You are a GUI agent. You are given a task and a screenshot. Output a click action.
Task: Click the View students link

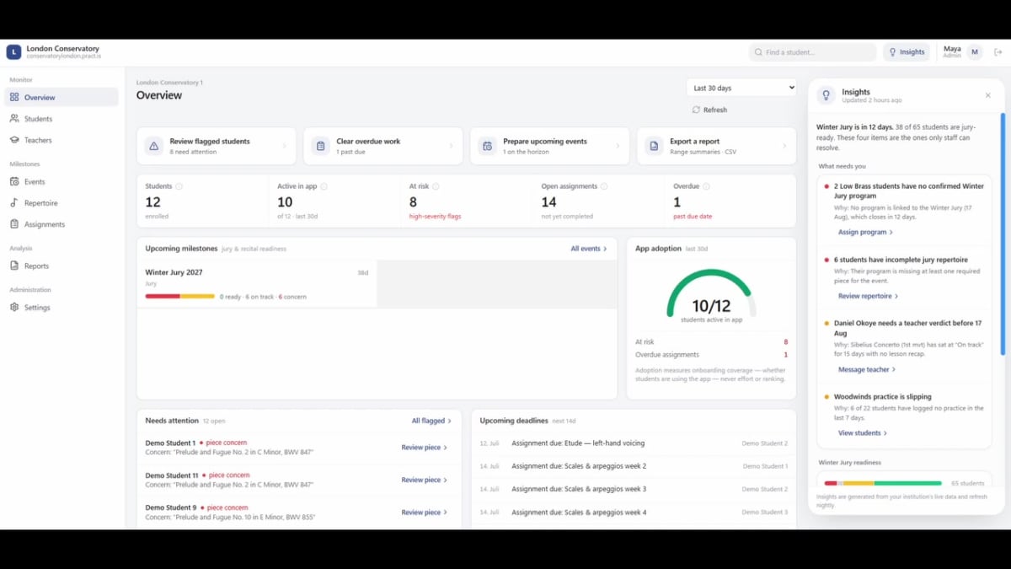click(x=862, y=433)
